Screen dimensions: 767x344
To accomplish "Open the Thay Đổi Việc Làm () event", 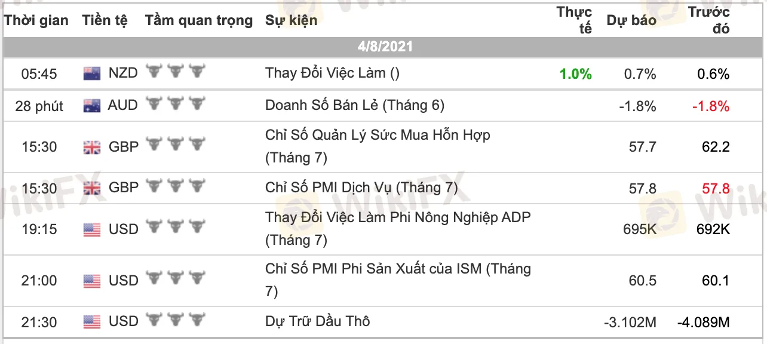I will pyautogui.click(x=332, y=73).
